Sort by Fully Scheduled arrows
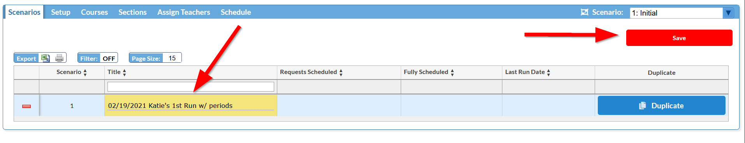Screen dimensions: 745x143 [x=452, y=72]
